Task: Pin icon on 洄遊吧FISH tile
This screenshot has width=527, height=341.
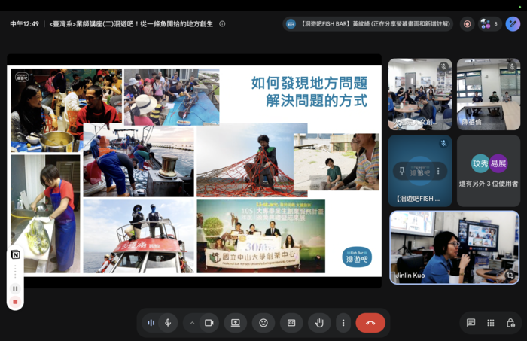Action: pos(402,172)
